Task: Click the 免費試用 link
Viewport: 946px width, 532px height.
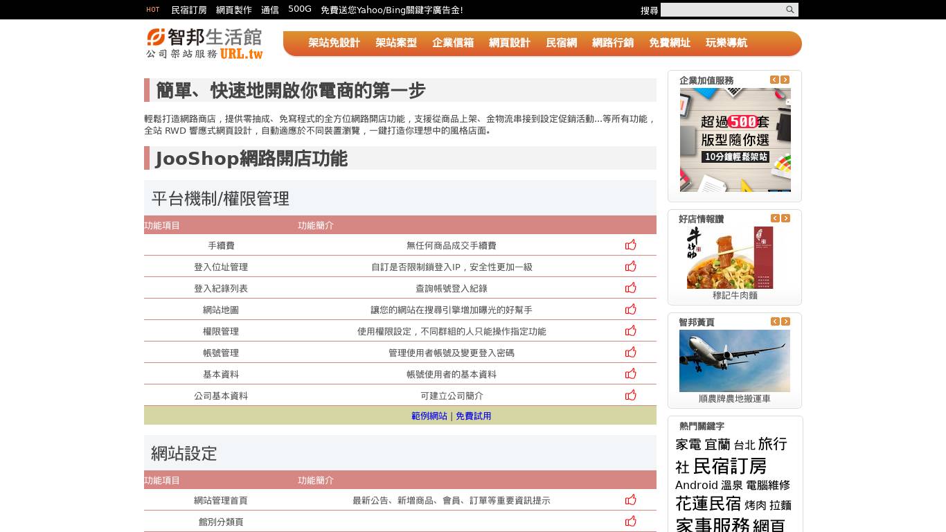Action: (474, 416)
